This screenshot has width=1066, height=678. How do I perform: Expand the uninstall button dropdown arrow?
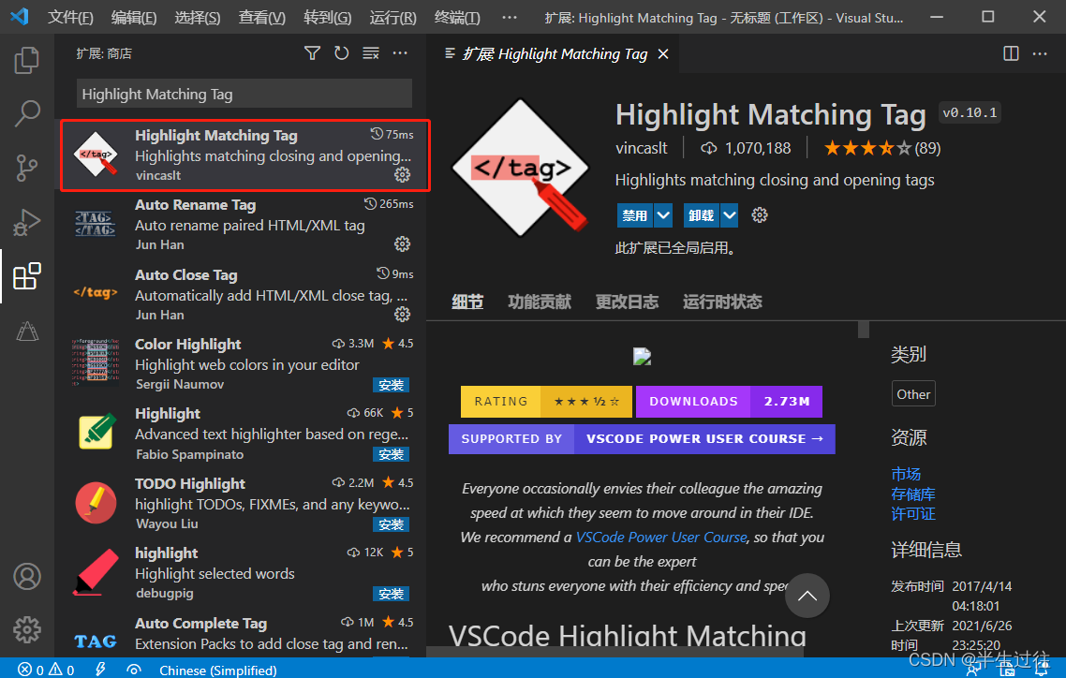(x=730, y=215)
